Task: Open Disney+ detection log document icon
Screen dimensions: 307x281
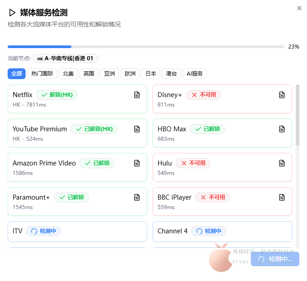Action: point(282,95)
